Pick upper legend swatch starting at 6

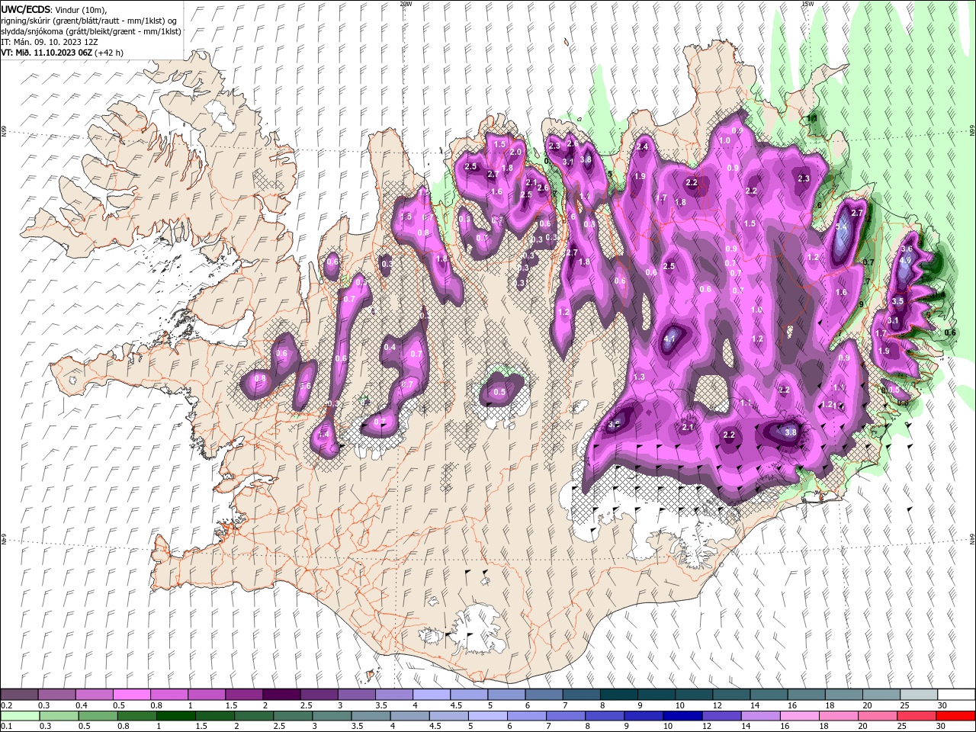[x=544, y=695]
